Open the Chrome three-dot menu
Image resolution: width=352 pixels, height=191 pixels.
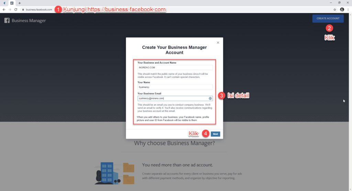click(x=348, y=10)
